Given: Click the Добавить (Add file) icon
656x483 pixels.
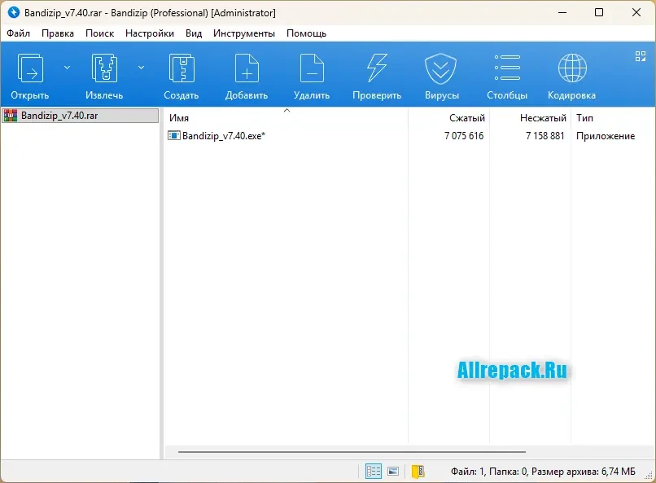Looking at the screenshot, I should 247,68.
